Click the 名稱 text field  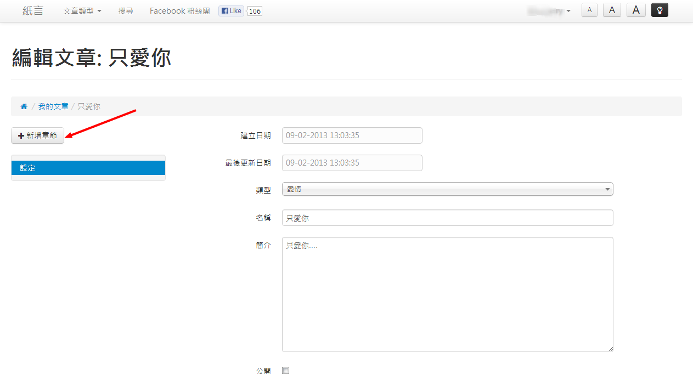(447, 218)
